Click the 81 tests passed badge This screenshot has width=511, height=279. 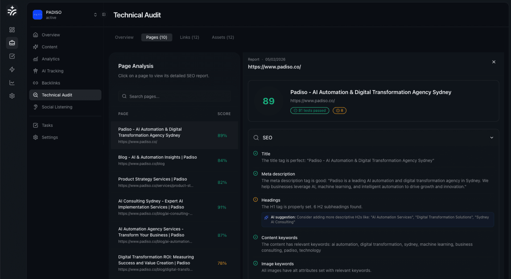point(310,111)
